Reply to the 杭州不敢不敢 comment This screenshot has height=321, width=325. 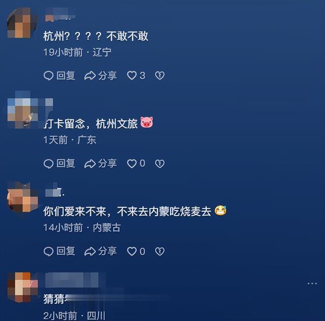tap(59, 76)
